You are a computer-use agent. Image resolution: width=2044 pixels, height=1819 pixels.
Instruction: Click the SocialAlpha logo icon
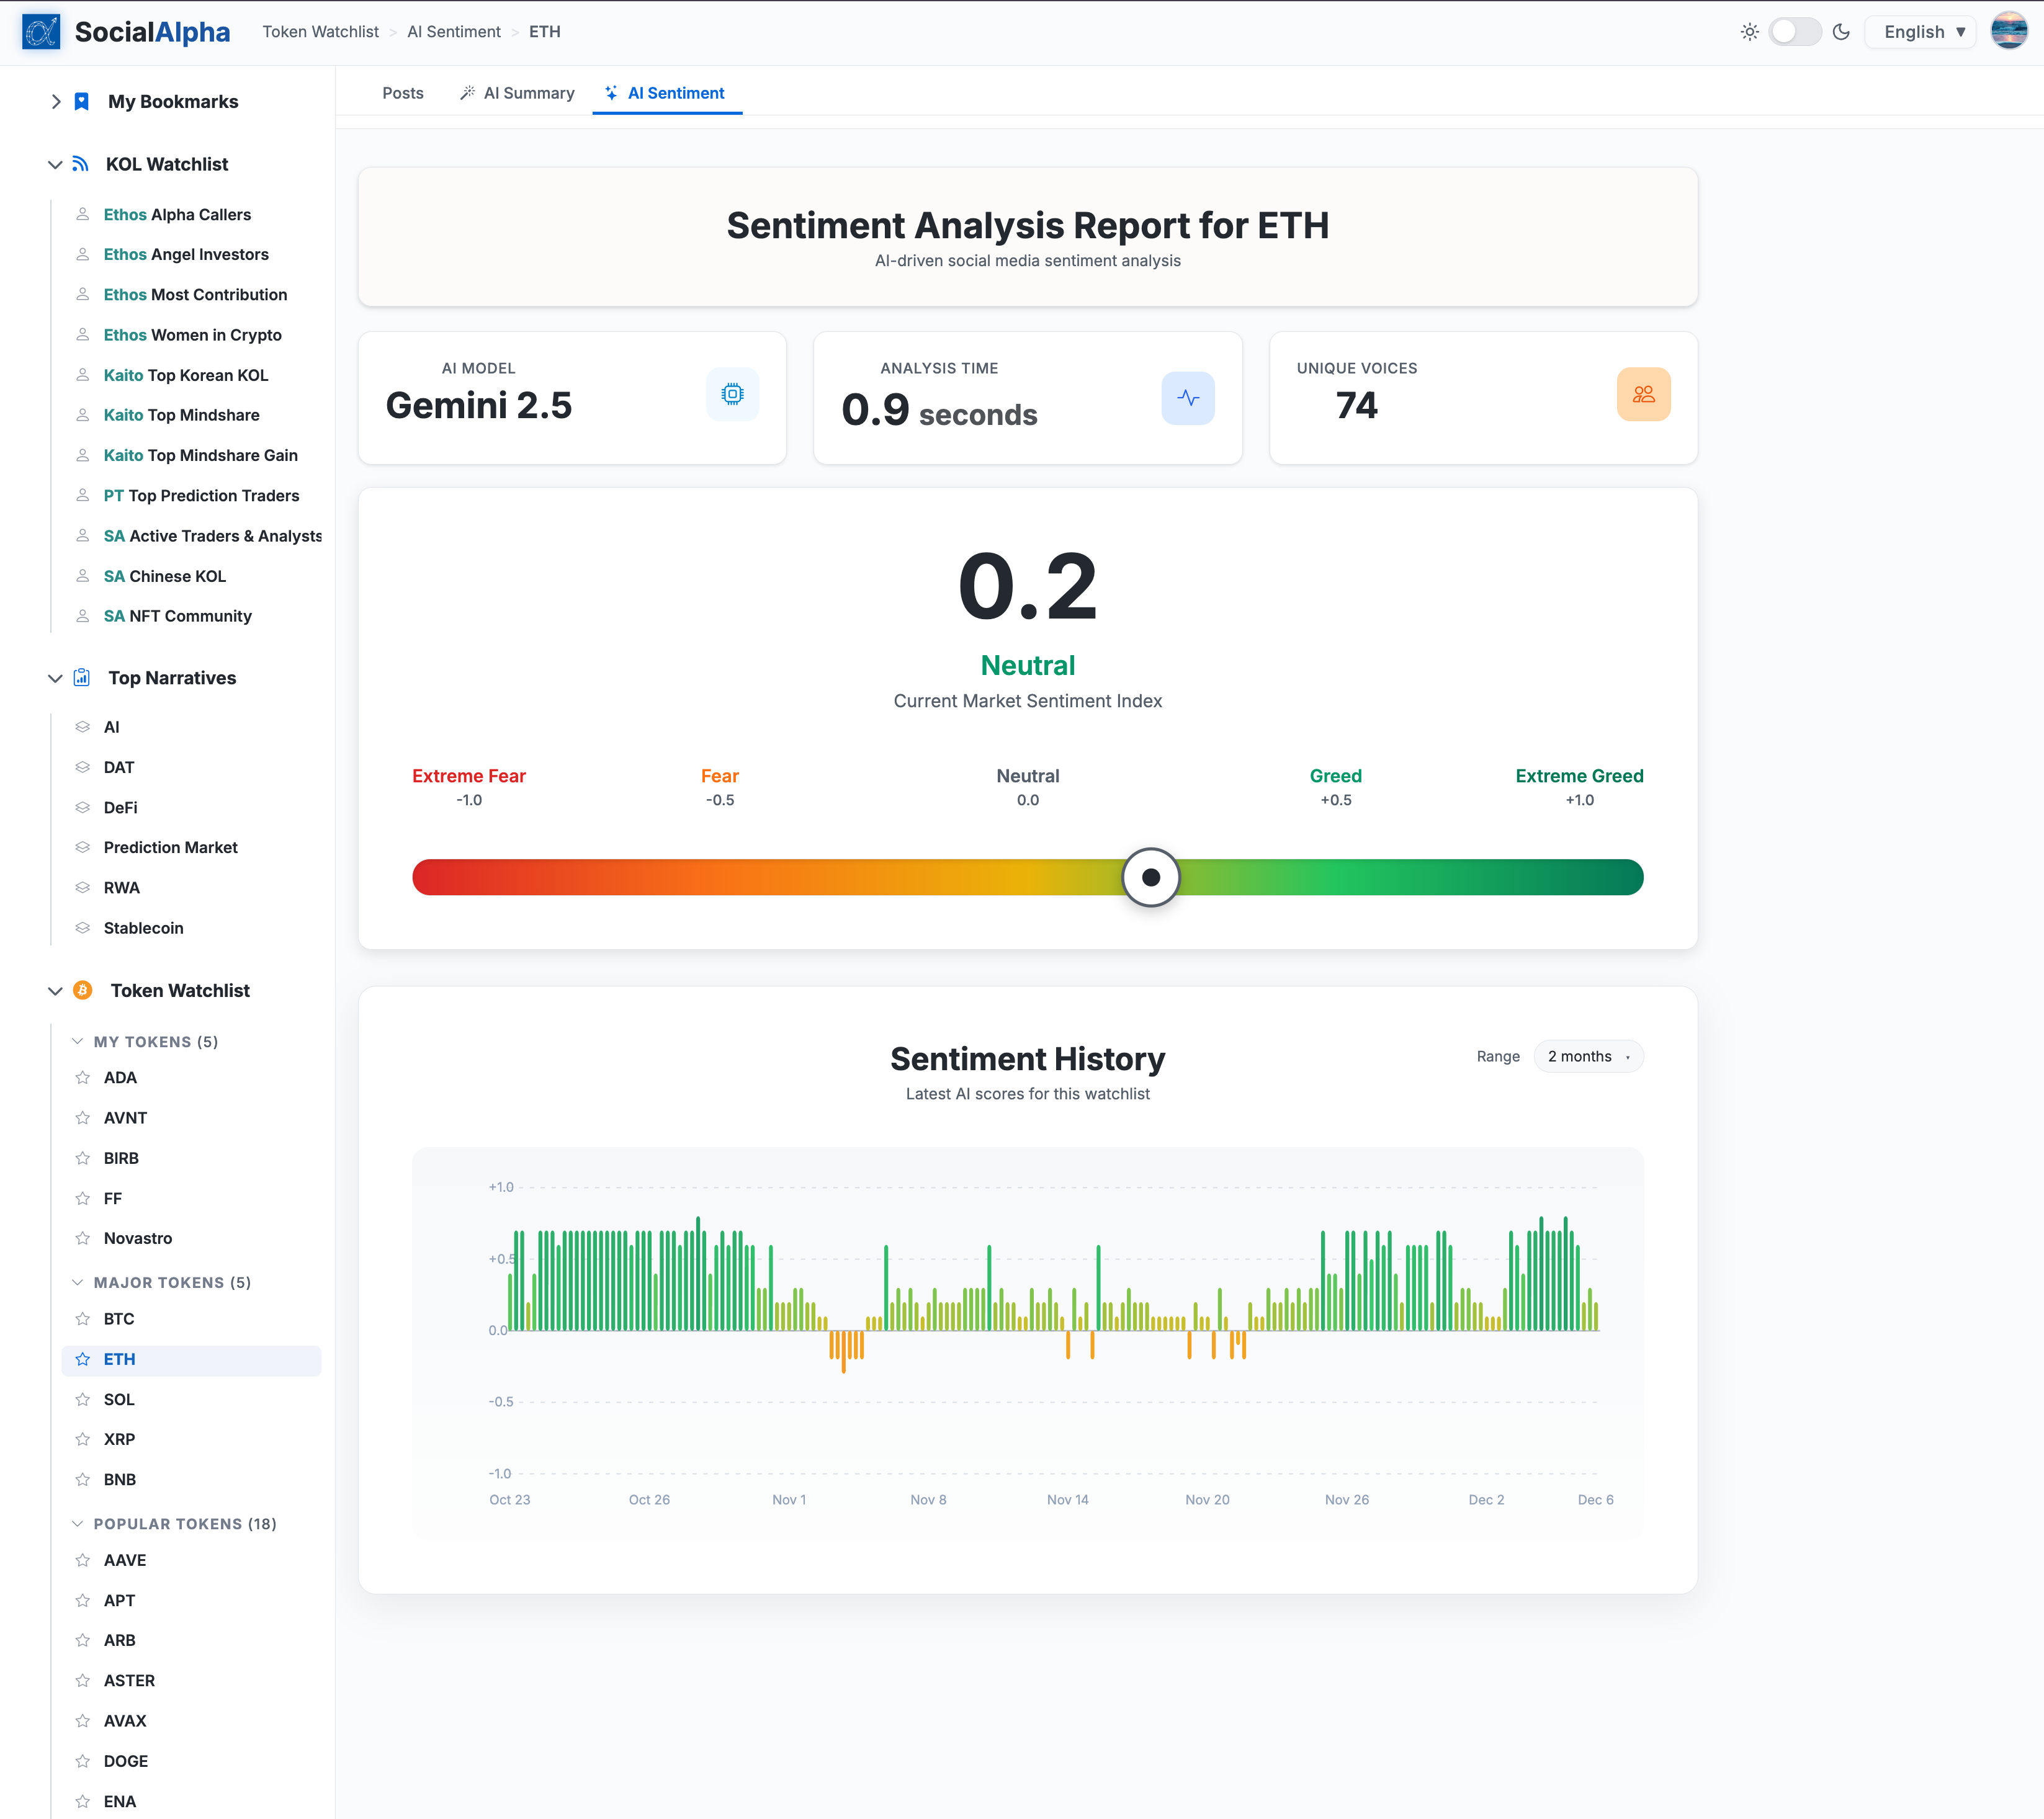click(41, 32)
